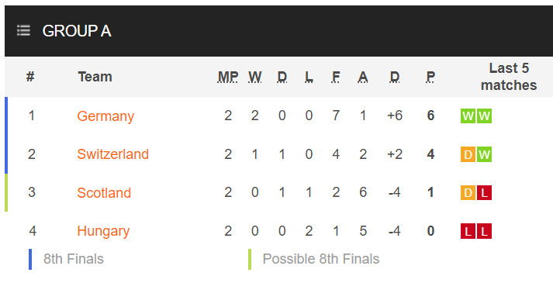Click Scotland's orange D result badge
This screenshot has width=553, height=283.
468,193
